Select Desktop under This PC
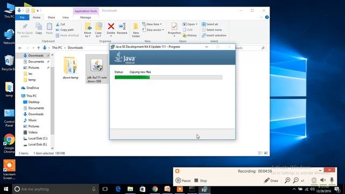This screenshot has width=345, height=194. (33, 102)
